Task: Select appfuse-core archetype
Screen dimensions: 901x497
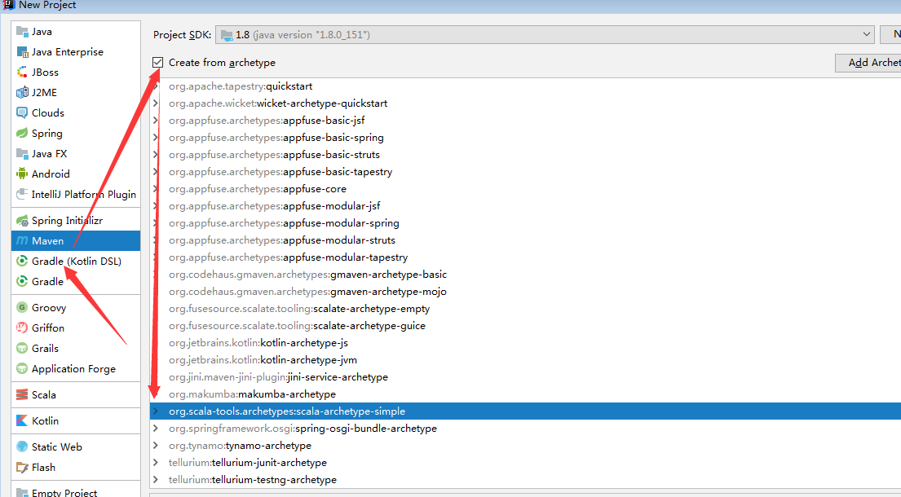Action: 258,189
